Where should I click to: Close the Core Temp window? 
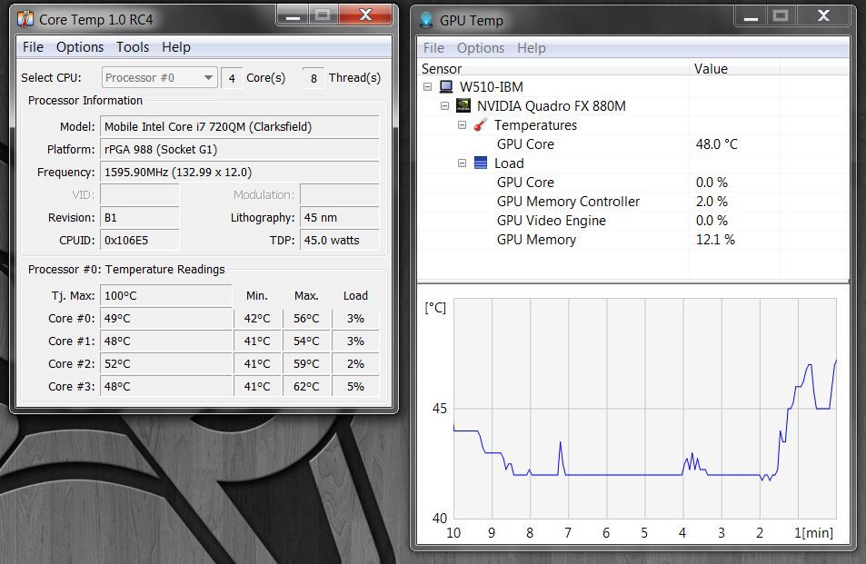click(x=365, y=15)
